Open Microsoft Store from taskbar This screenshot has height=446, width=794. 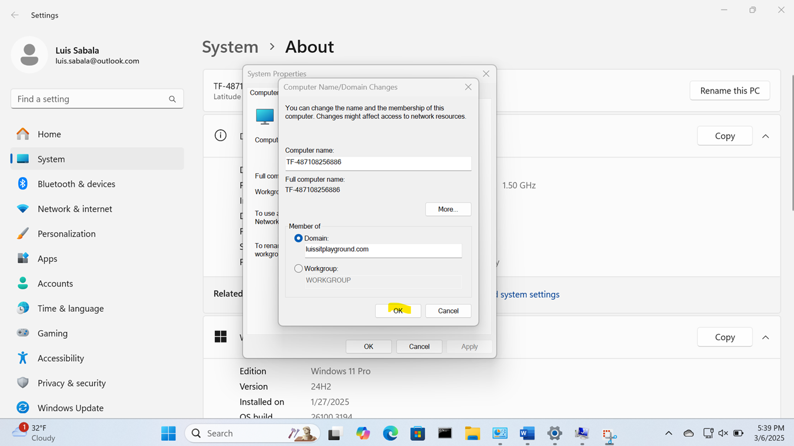click(418, 434)
